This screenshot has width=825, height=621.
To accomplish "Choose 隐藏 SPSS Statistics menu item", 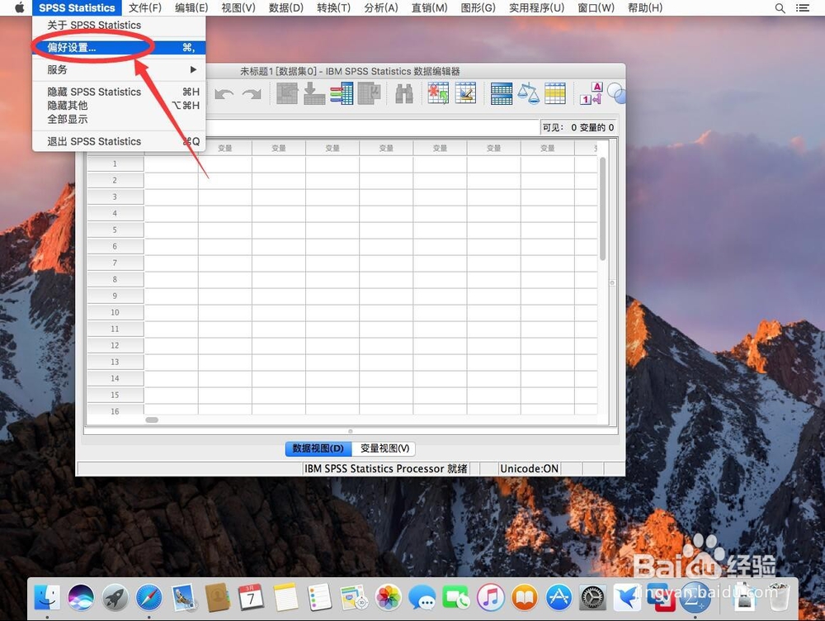I will click(119, 92).
